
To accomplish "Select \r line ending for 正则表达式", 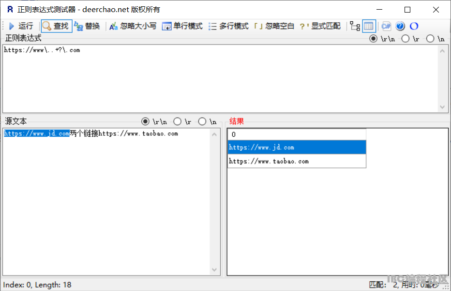I will (405, 39).
